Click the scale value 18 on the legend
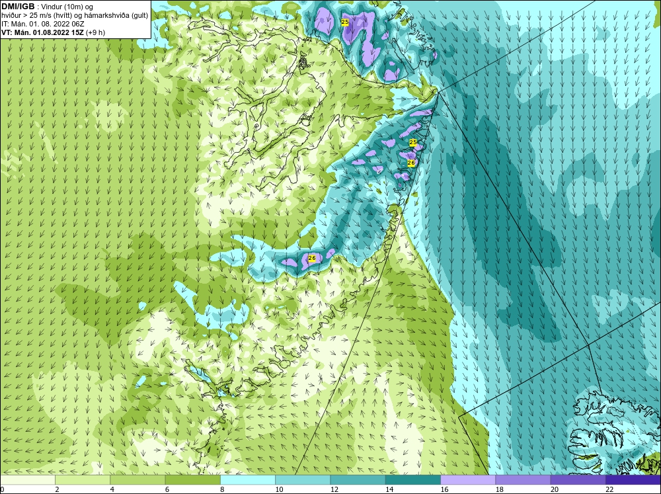This screenshot has width=661, height=494. pyautogui.click(x=500, y=489)
